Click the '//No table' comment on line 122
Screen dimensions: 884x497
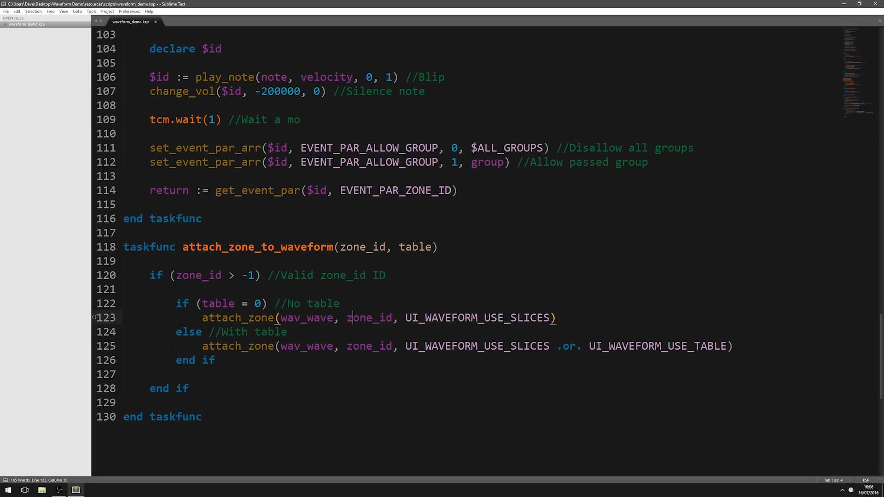pos(307,304)
